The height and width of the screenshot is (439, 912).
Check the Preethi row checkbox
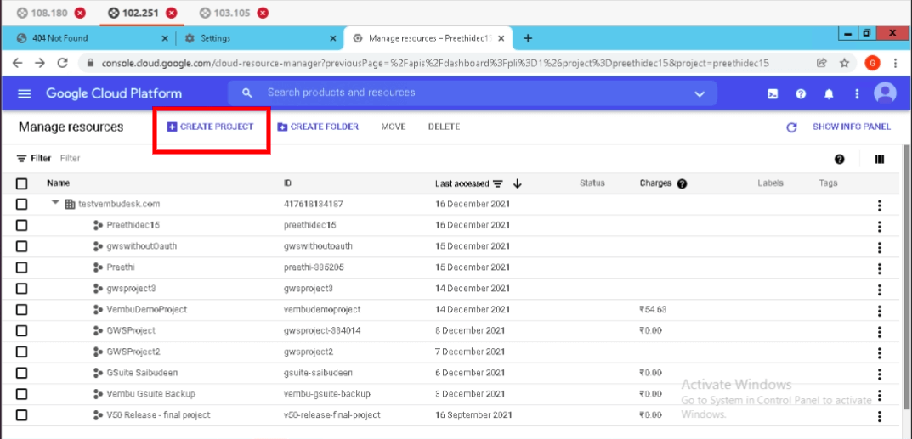tap(21, 267)
